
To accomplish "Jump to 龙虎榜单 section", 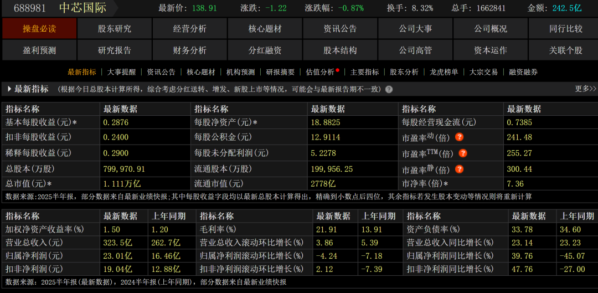I will pyautogui.click(x=444, y=72).
